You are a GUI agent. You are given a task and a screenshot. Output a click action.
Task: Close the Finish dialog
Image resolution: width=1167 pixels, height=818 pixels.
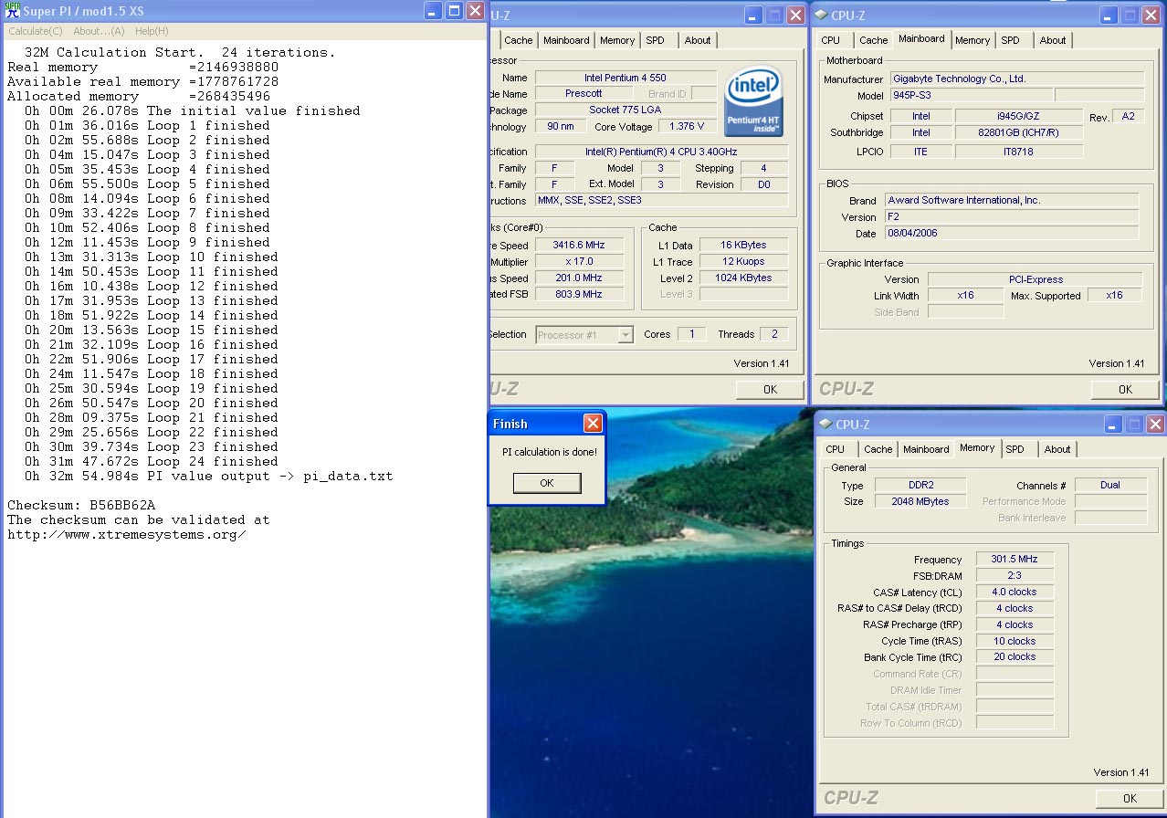[593, 424]
